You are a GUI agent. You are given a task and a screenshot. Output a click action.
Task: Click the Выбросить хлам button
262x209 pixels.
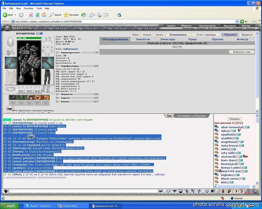[x=242, y=52]
